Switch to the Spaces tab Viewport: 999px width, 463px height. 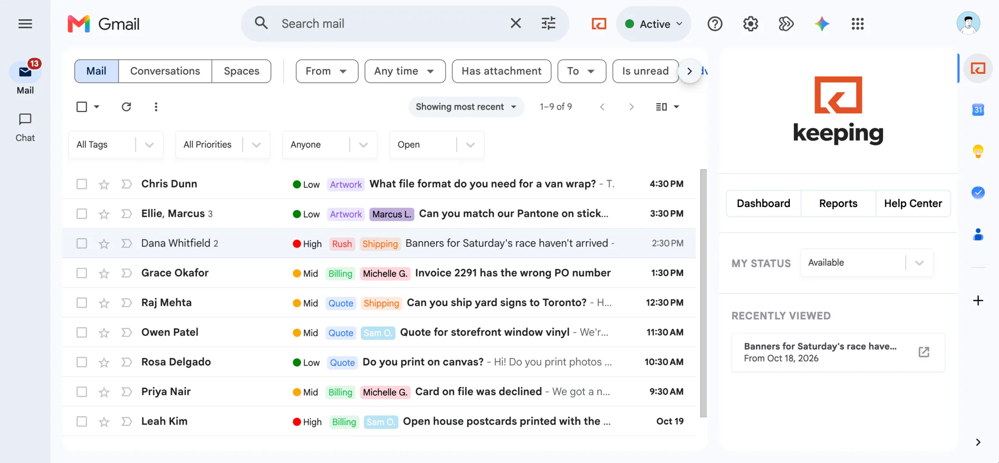(x=241, y=71)
